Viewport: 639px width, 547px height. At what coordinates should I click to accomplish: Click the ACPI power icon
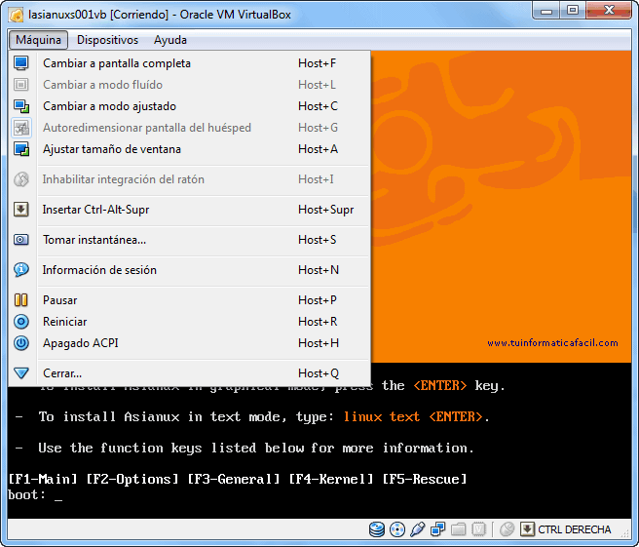tap(21, 343)
